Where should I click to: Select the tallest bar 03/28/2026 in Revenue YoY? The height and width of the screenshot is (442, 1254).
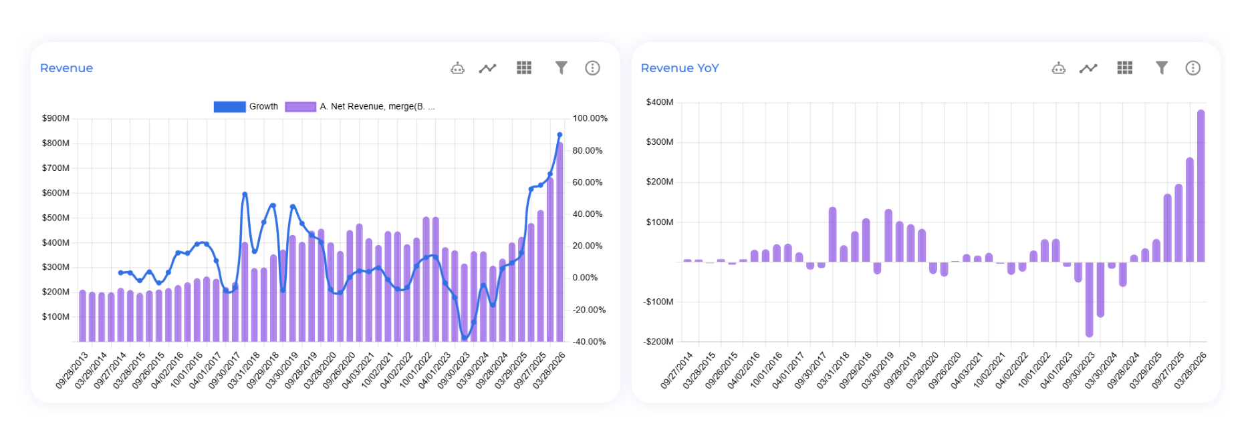(x=1201, y=186)
